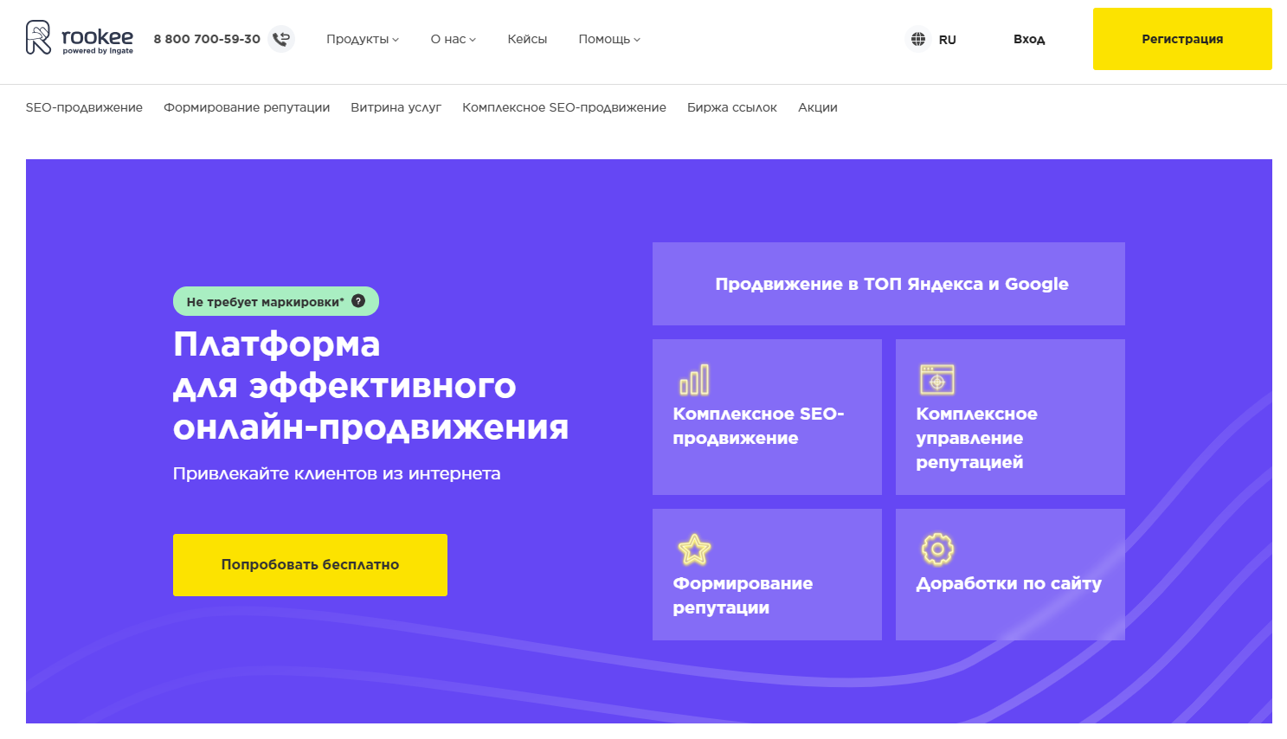Expand the О нас dropdown menu

pyautogui.click(x=454, y=39)
